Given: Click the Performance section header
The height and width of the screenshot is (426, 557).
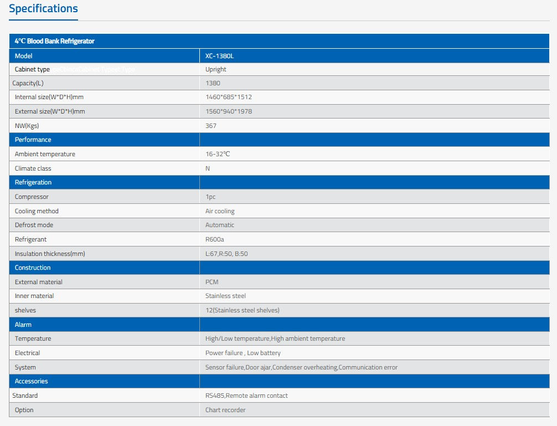Looking at the screenshot, I should (32, 140).
